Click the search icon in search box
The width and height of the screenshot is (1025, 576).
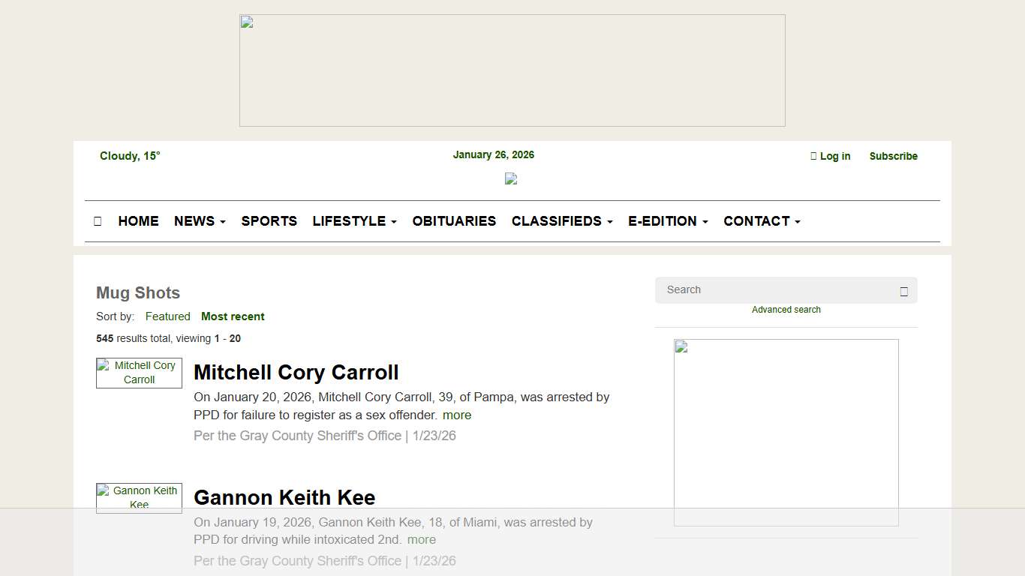pos(903,291)
